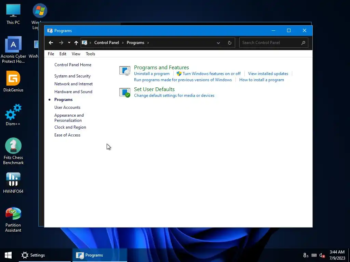Image resolution: width=350 pixels, height=262 pixels.
Task: Click Control Panel breadcrumb in address bar
Action: pyautogui.click(x=107, y=43)
